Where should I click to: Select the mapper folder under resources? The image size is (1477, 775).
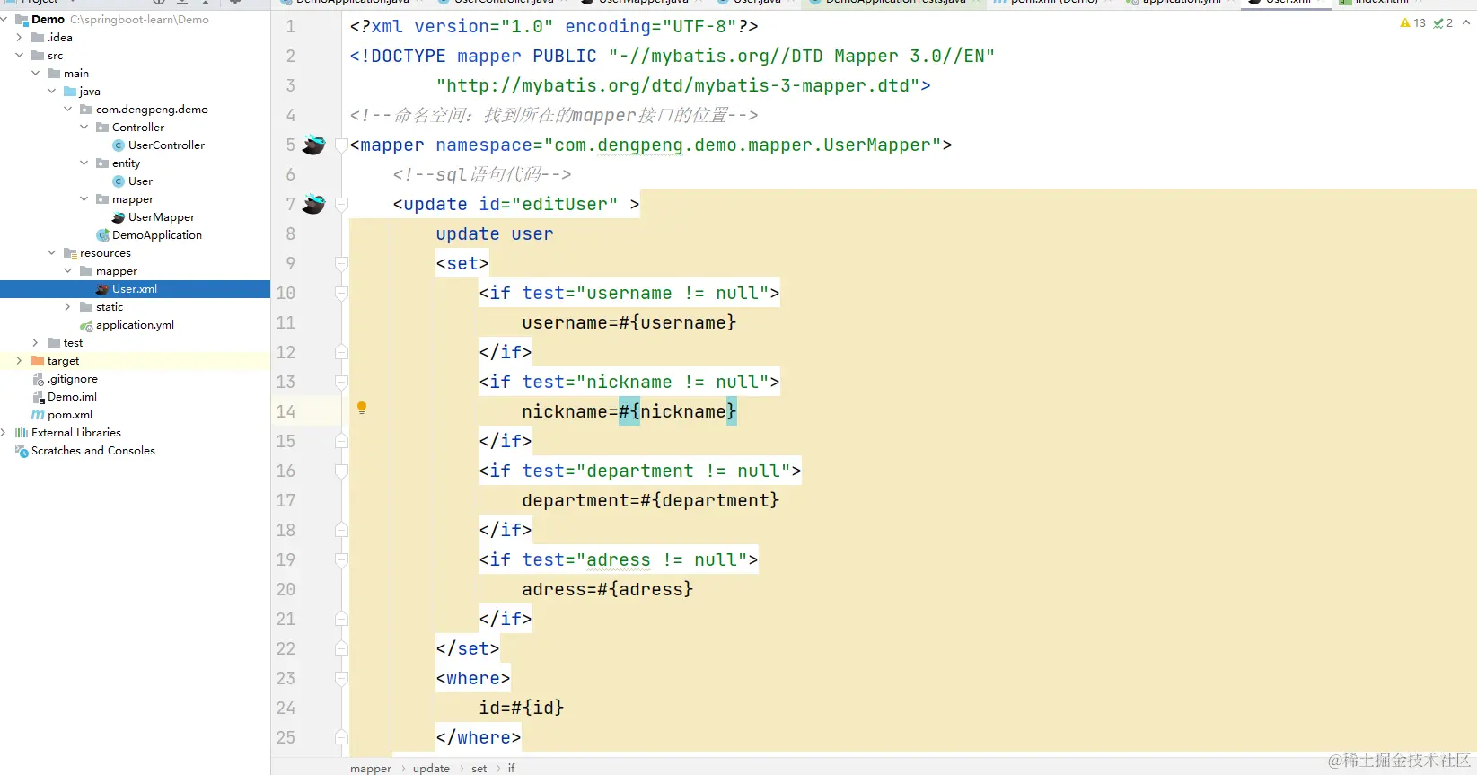[135, 271]
